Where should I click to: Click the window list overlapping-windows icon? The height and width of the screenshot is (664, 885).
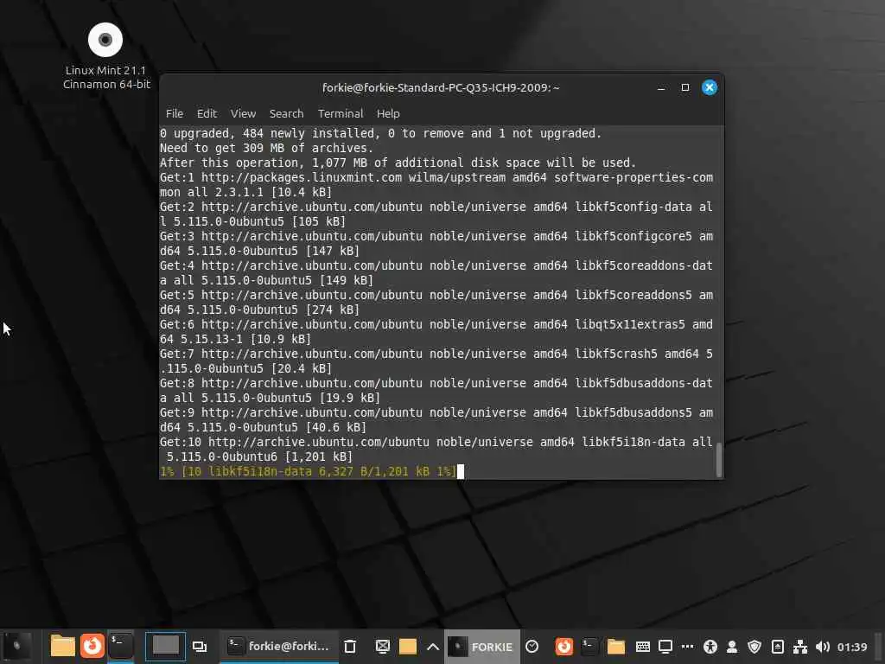tap(200, 647)
